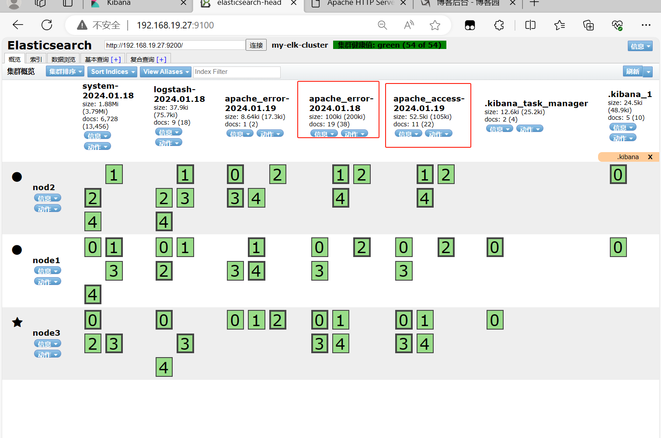Open the Sort Indices dropdown

[x=112, y=72]
